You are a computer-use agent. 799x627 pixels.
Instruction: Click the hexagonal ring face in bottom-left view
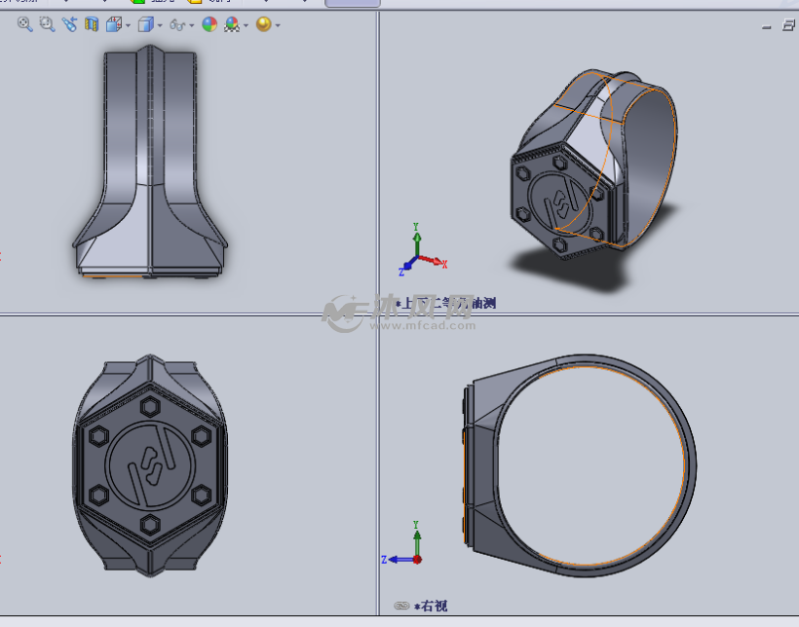coord(149,465)
